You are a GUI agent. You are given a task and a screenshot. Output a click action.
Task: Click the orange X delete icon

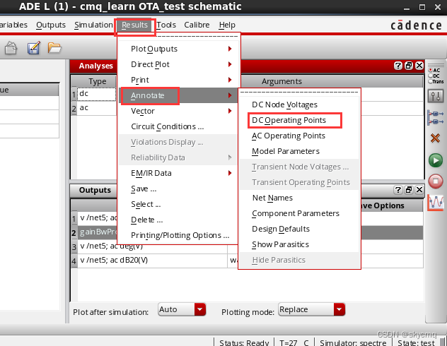(435, 138)
